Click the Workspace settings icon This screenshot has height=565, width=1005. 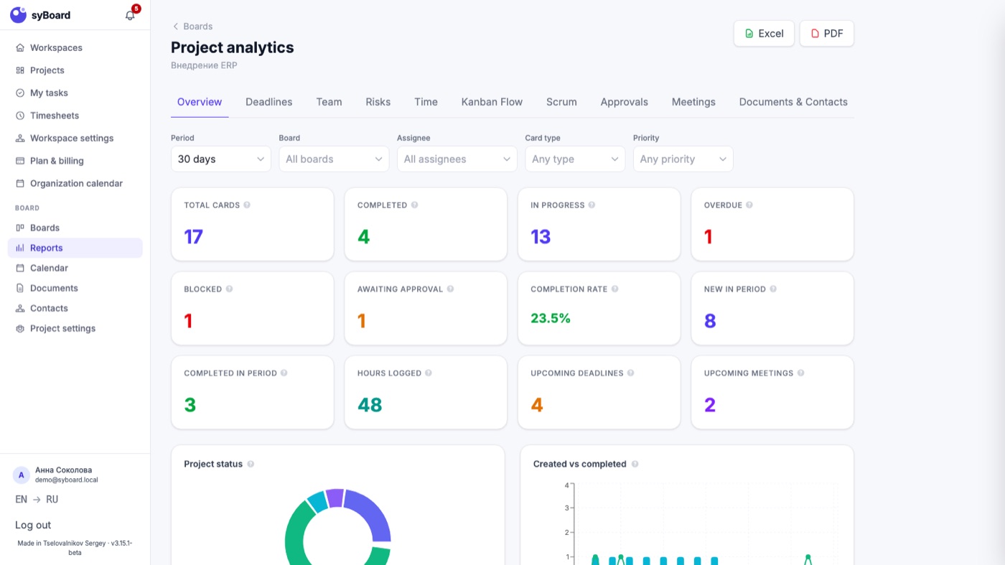click(20, 139)
